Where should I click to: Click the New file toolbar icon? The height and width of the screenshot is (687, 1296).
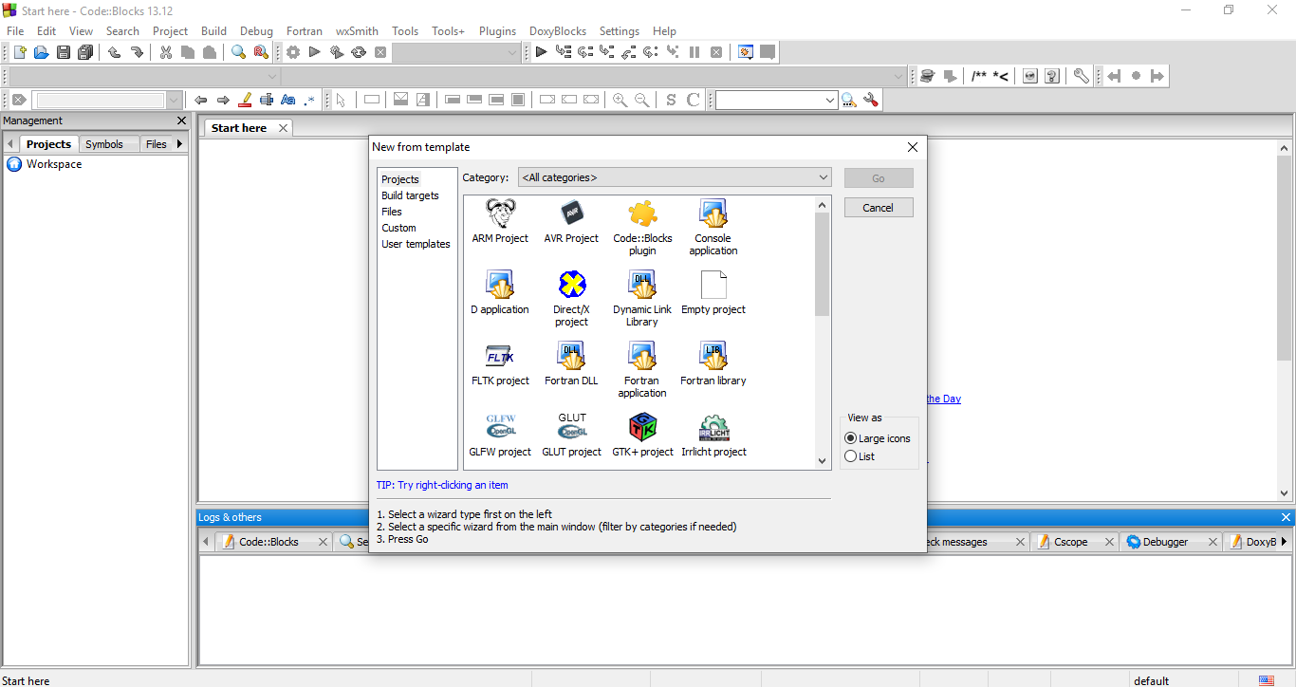tap(19, 52)
